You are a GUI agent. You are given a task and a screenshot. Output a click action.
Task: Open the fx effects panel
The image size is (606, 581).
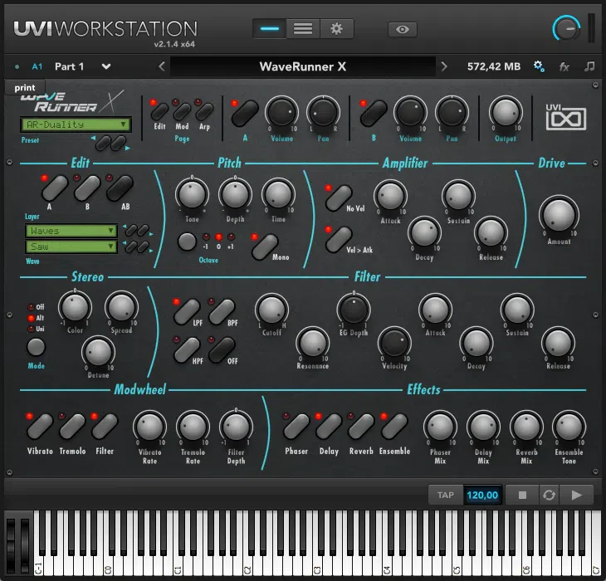click(x=564, y=67)
